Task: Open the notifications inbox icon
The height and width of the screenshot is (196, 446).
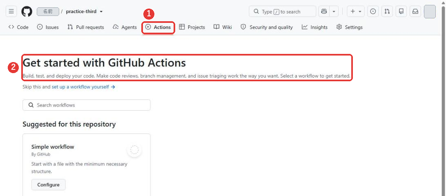Action: coord(415,11)
